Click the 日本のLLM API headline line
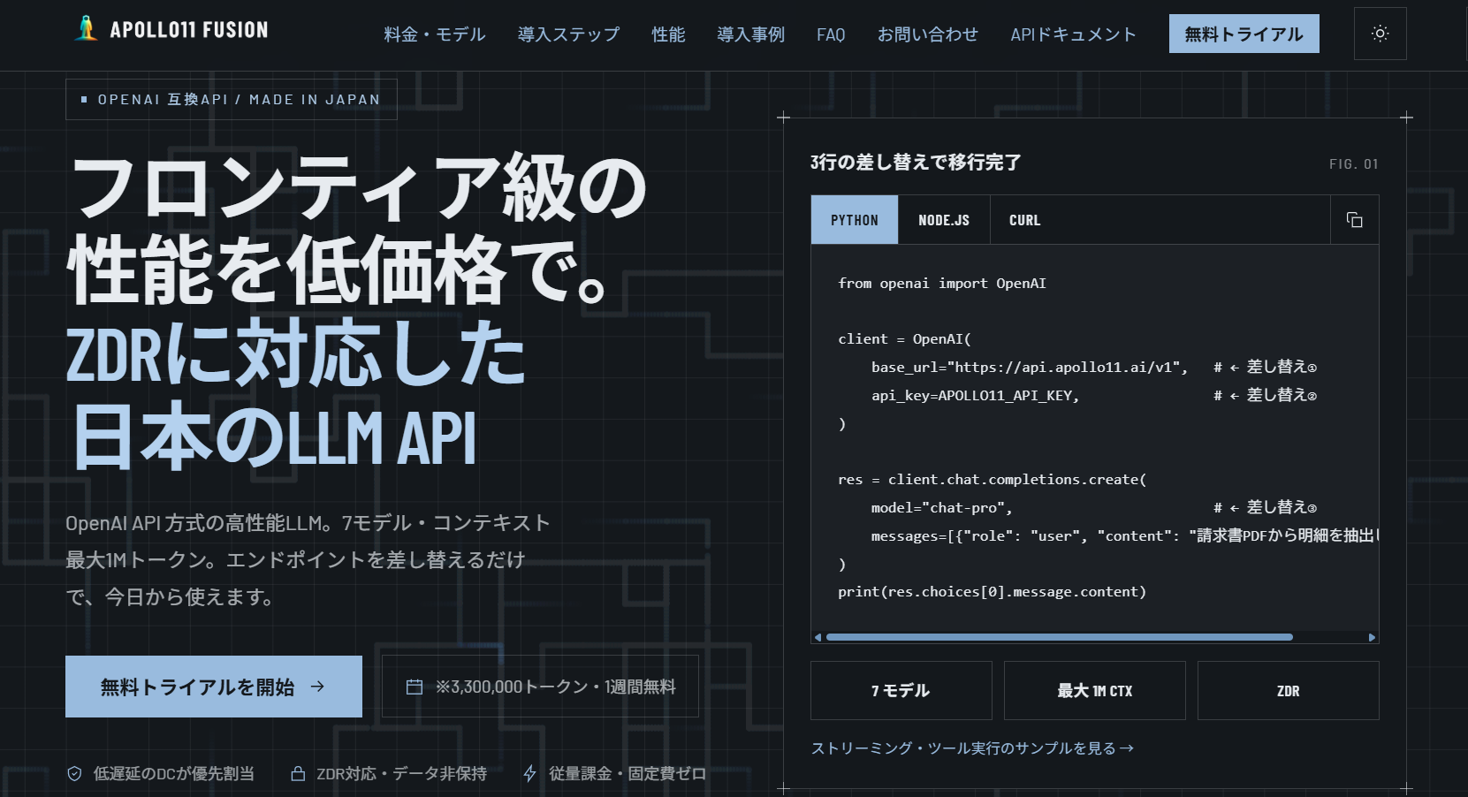 click(275, 436)
